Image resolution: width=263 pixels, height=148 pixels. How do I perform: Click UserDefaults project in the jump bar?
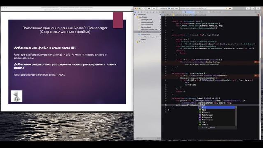coord(168,15)
